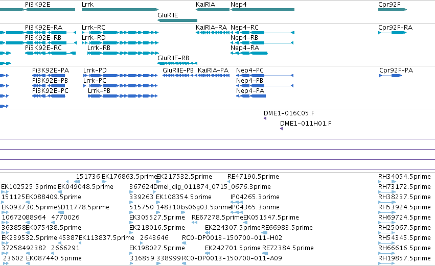Click the RH38237.5prime EST glyph
The image size is (435, 266).
pyautogui.click(x=387, y=202)
